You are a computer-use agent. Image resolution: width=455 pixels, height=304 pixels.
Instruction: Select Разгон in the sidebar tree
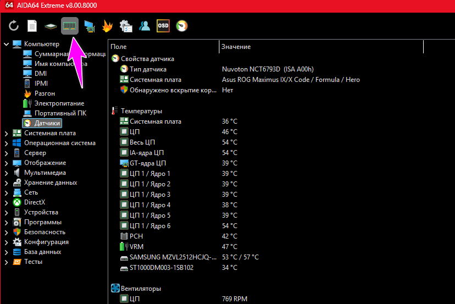(x=44, y=93)
